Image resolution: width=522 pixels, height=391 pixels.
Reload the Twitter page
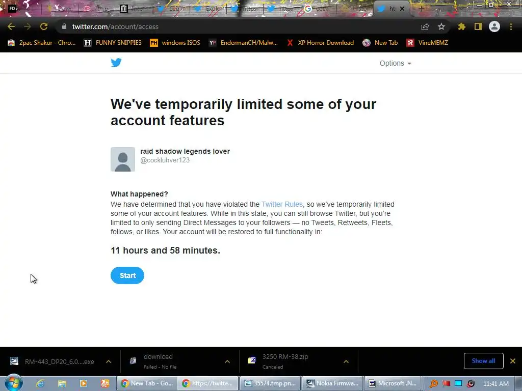coord(44,26)
